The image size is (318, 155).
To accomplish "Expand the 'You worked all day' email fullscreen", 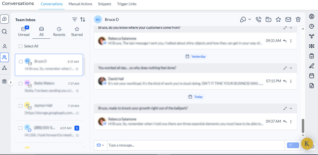I will click(x=285, y=68).
